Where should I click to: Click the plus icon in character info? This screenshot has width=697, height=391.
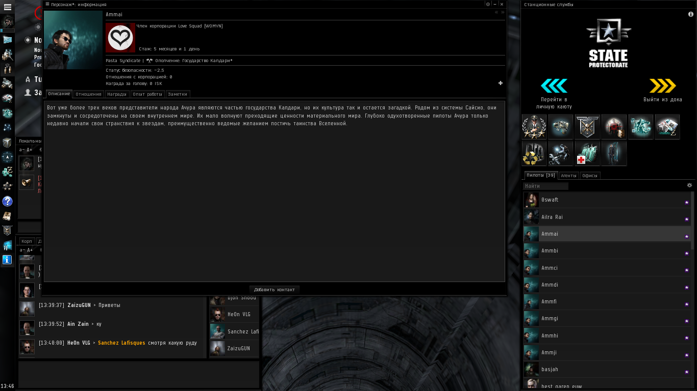coord(501,83)
